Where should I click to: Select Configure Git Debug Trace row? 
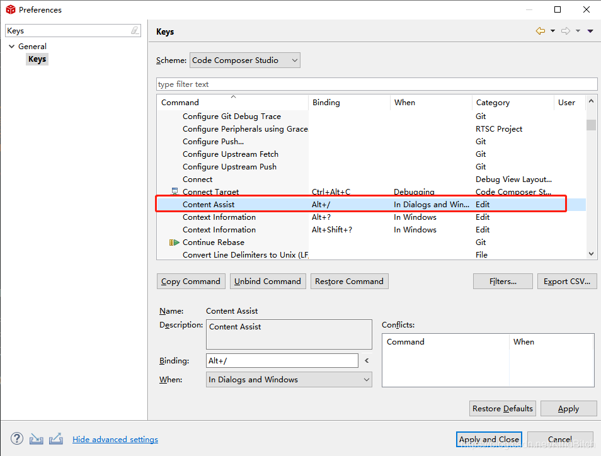coord(371,117)
